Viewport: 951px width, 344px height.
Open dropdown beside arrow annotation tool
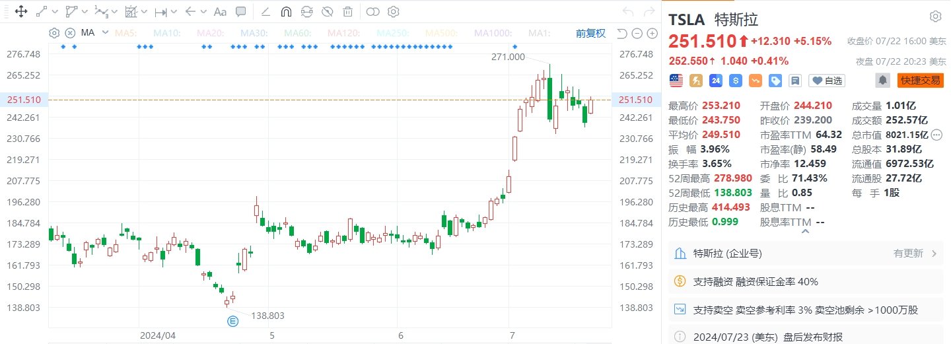point(203,12)
